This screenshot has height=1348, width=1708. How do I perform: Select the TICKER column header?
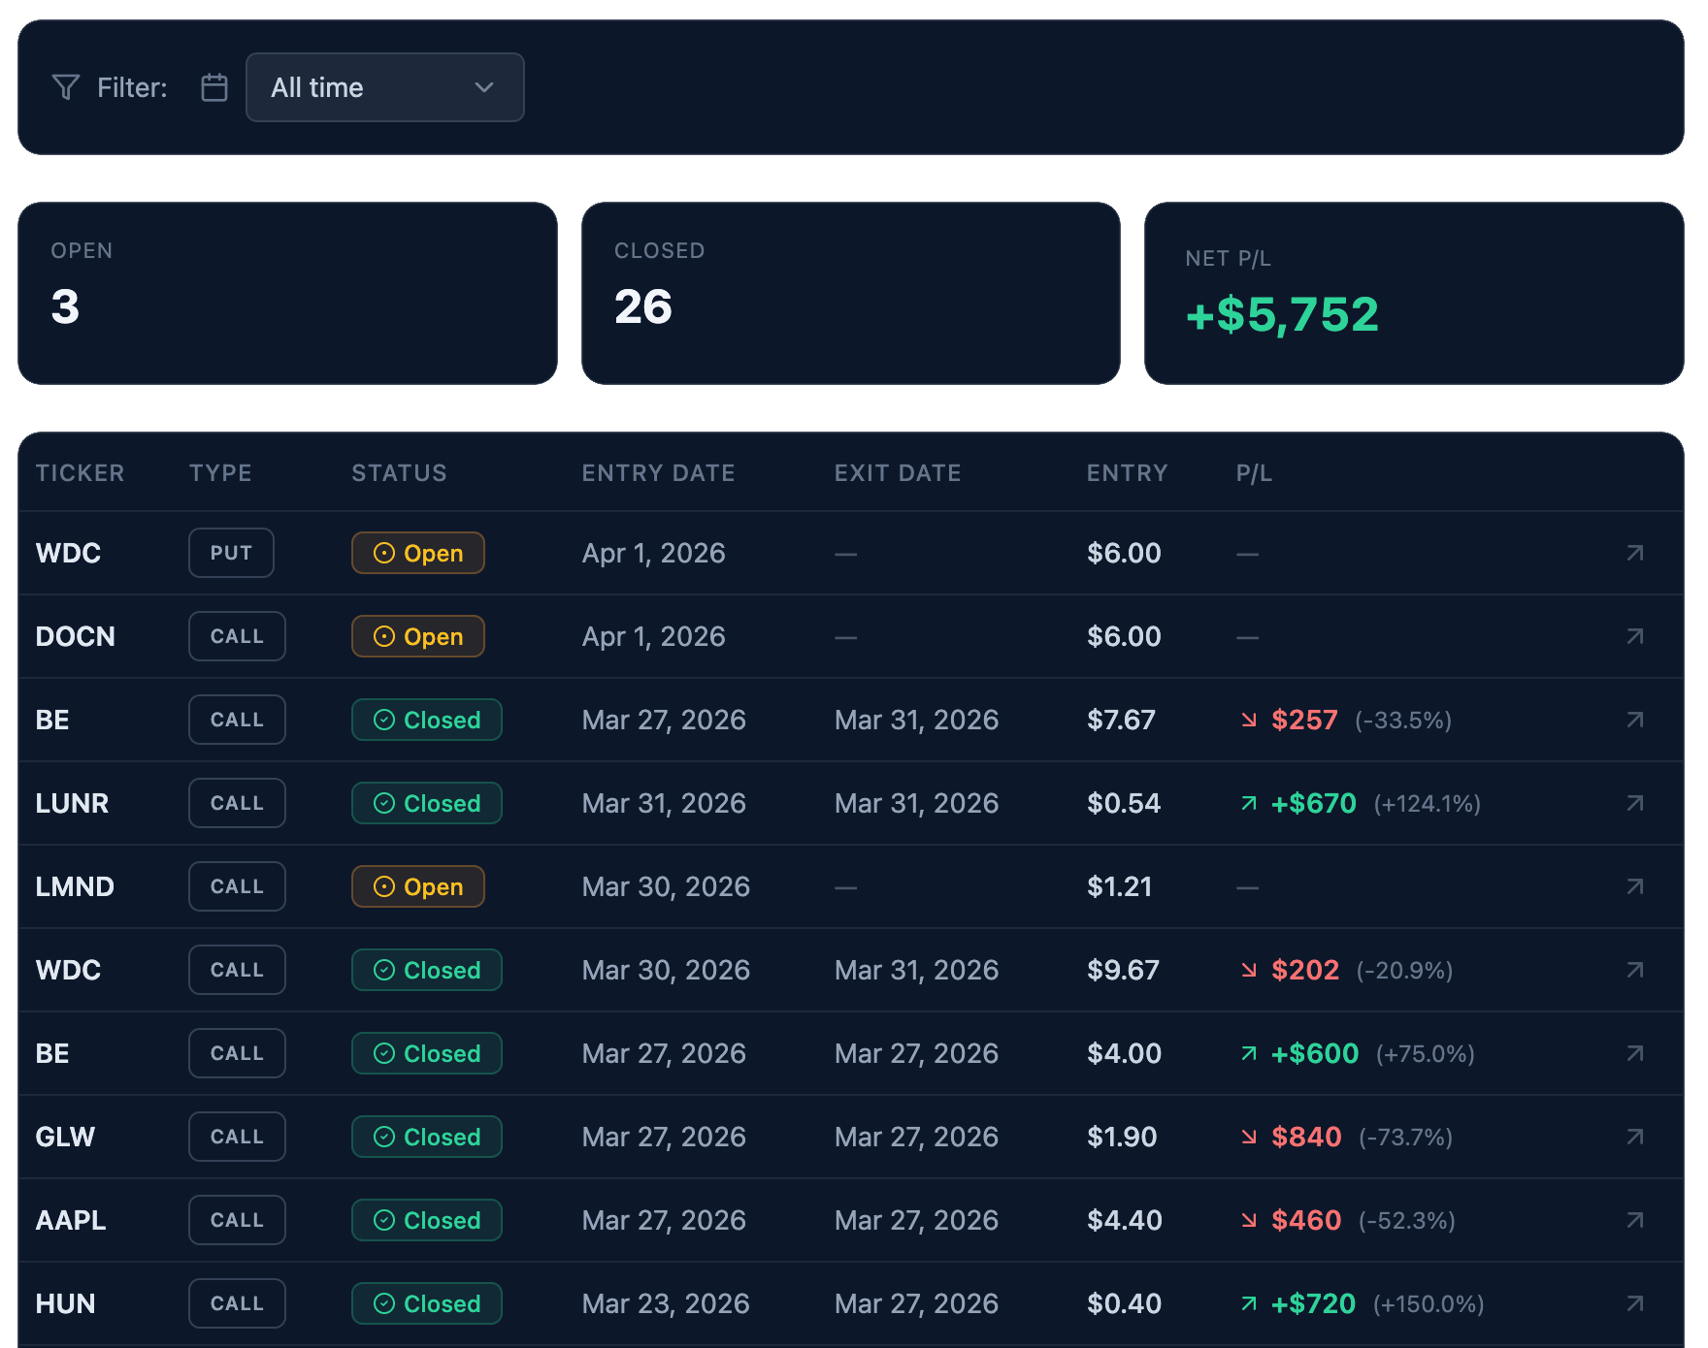click(81, 472)
